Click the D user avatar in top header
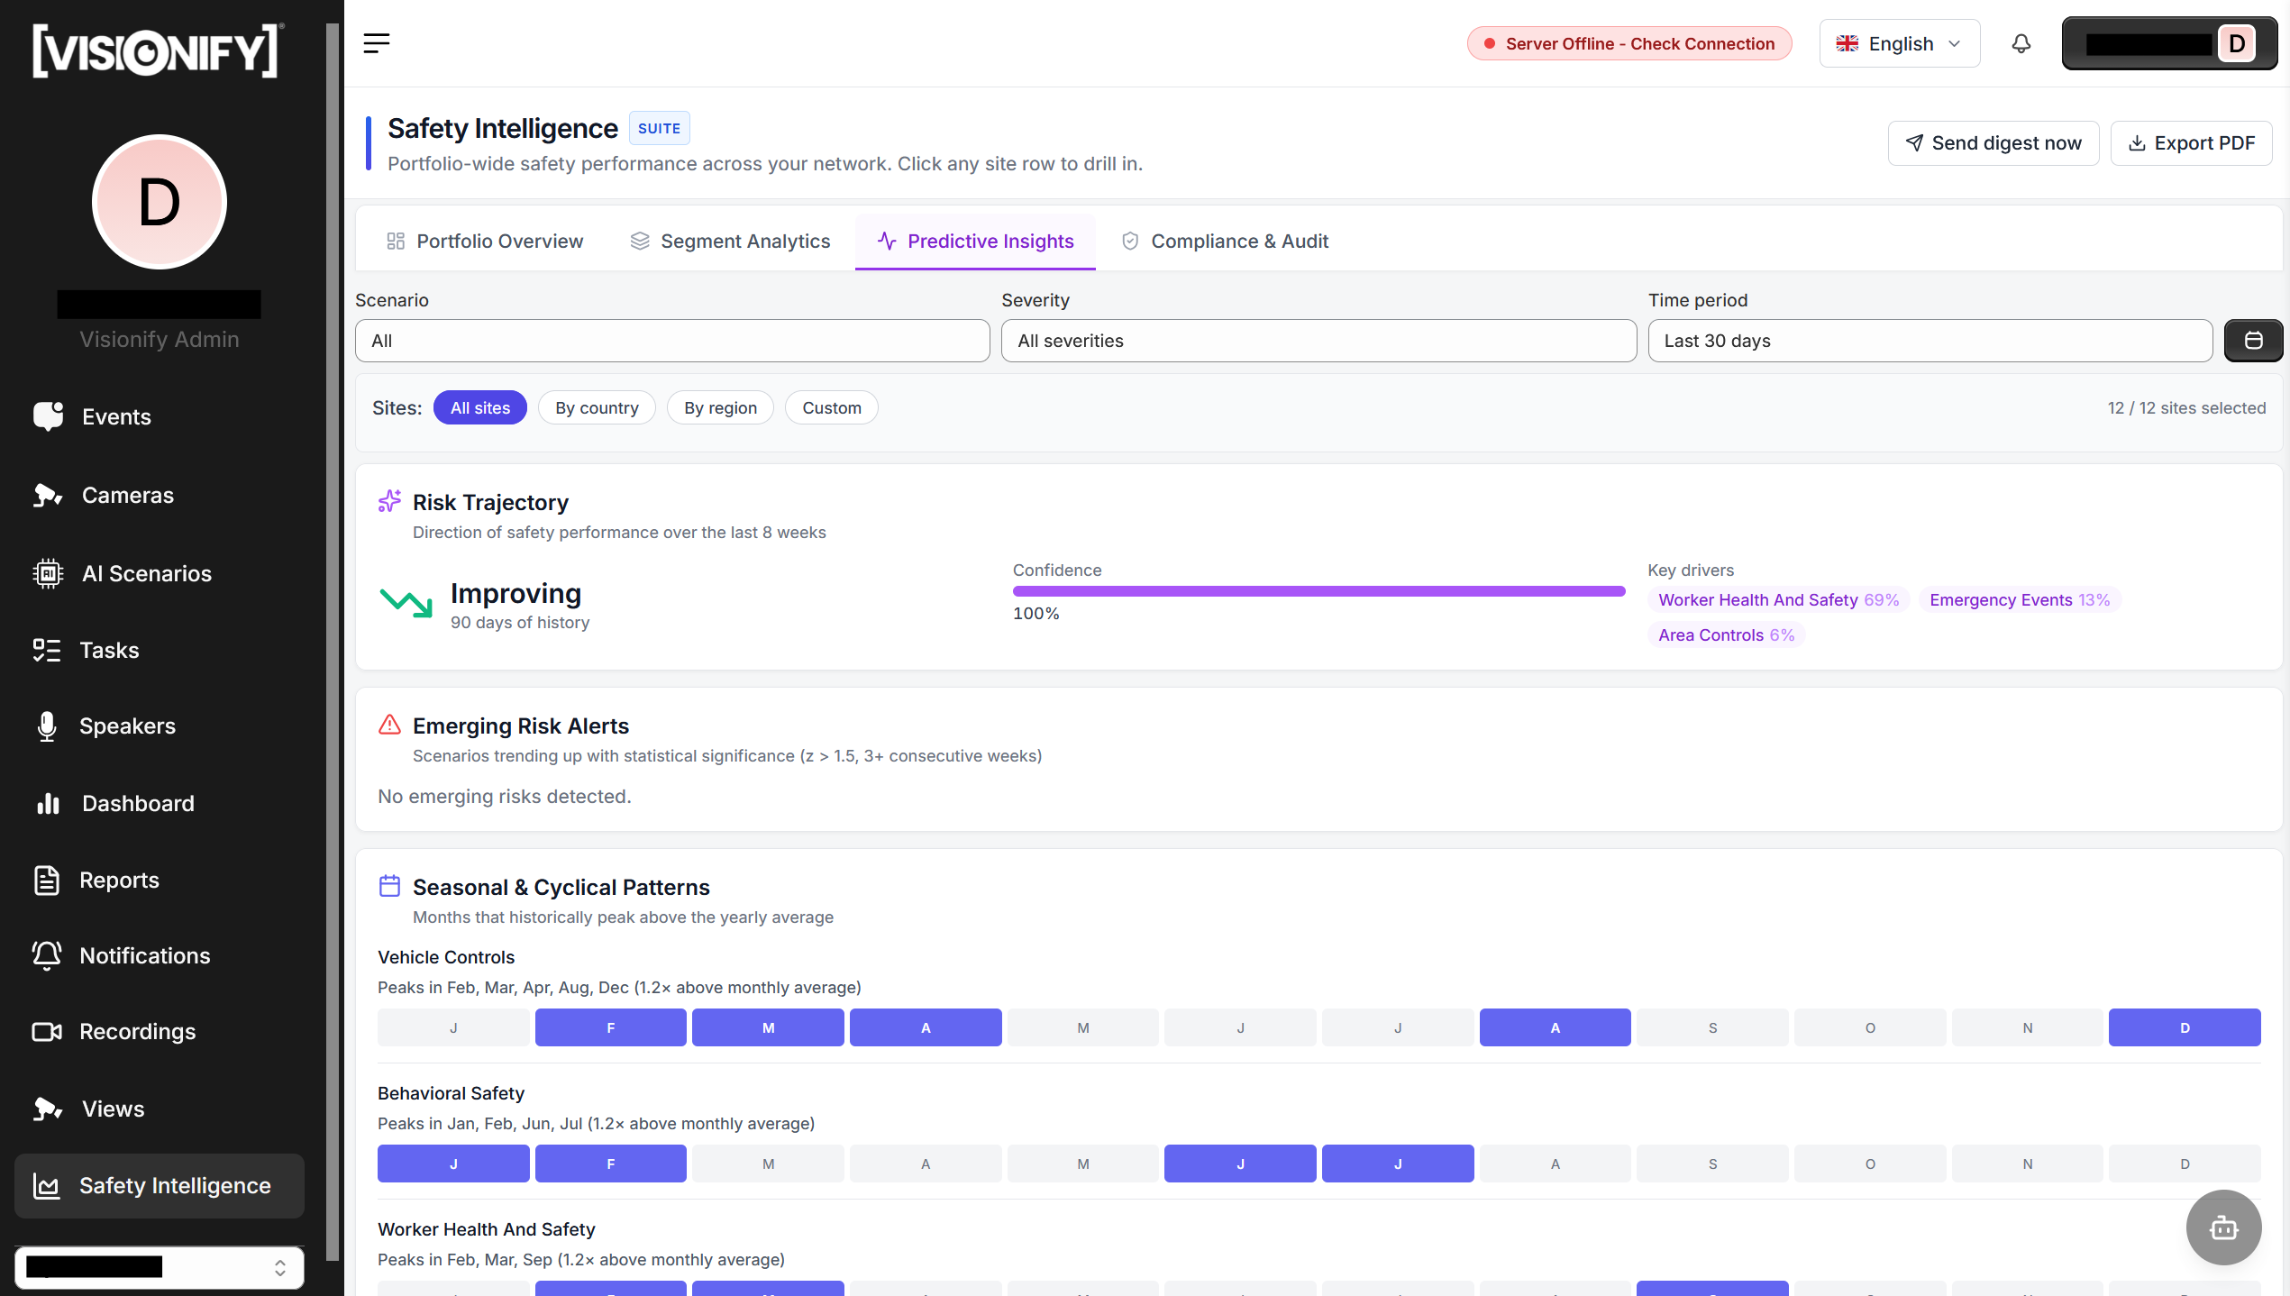The width and height of the screenshot is (2290, 1296). point(2237,43)
